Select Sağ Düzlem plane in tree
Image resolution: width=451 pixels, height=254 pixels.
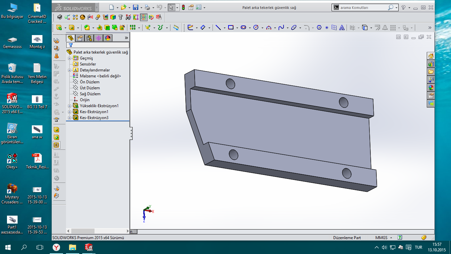[90, 94]
